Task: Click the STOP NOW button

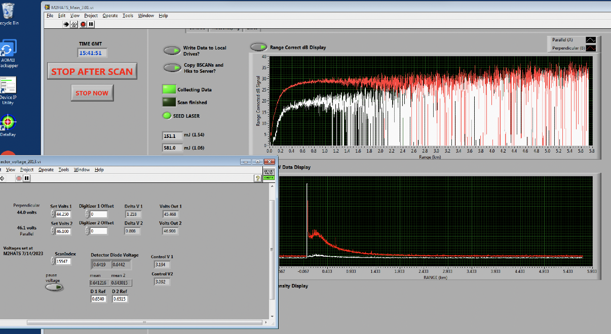Action: point(92,93)
